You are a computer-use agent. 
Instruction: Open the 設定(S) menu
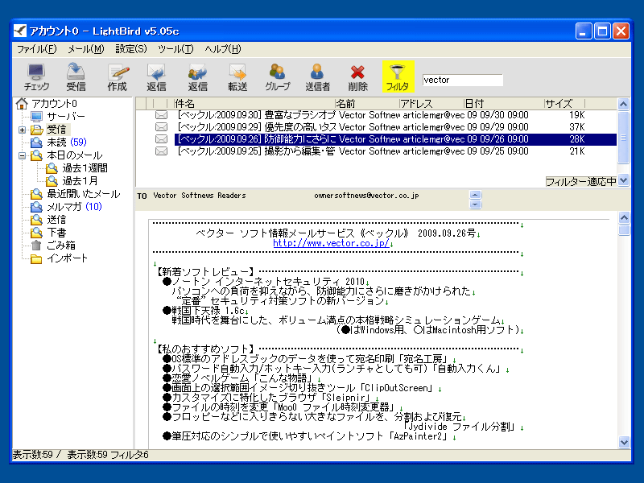tap(131, 49)
